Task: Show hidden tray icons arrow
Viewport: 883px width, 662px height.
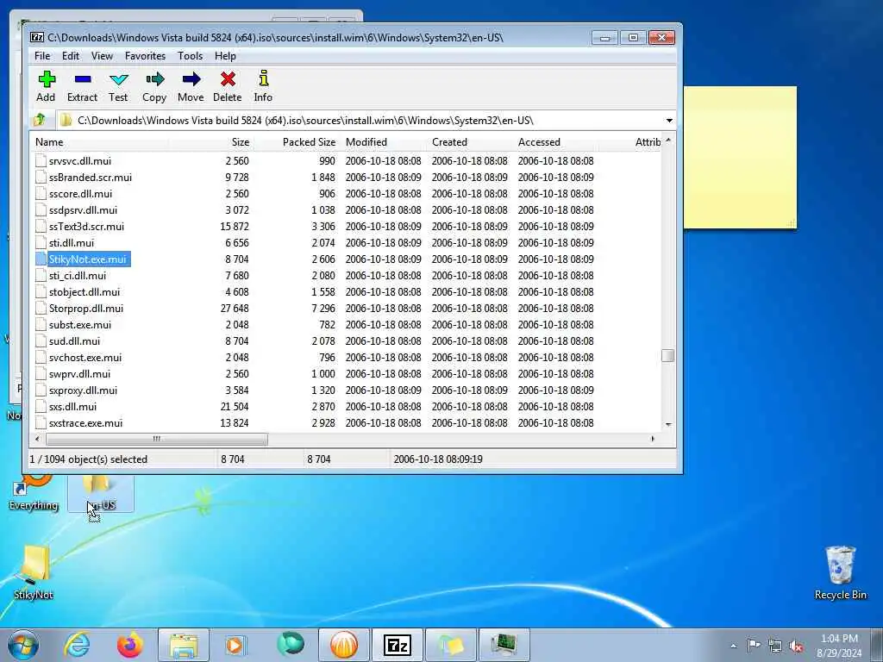Action: tap(733, 646)
